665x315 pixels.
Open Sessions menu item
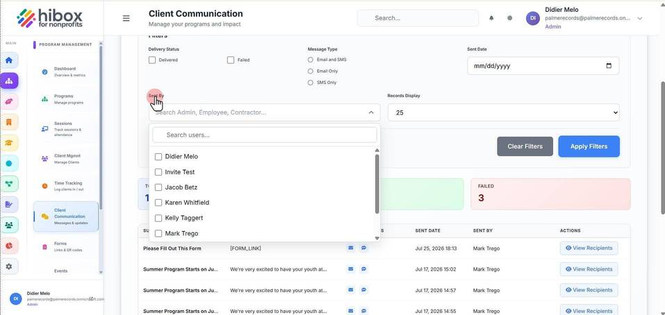click(66, 129)
